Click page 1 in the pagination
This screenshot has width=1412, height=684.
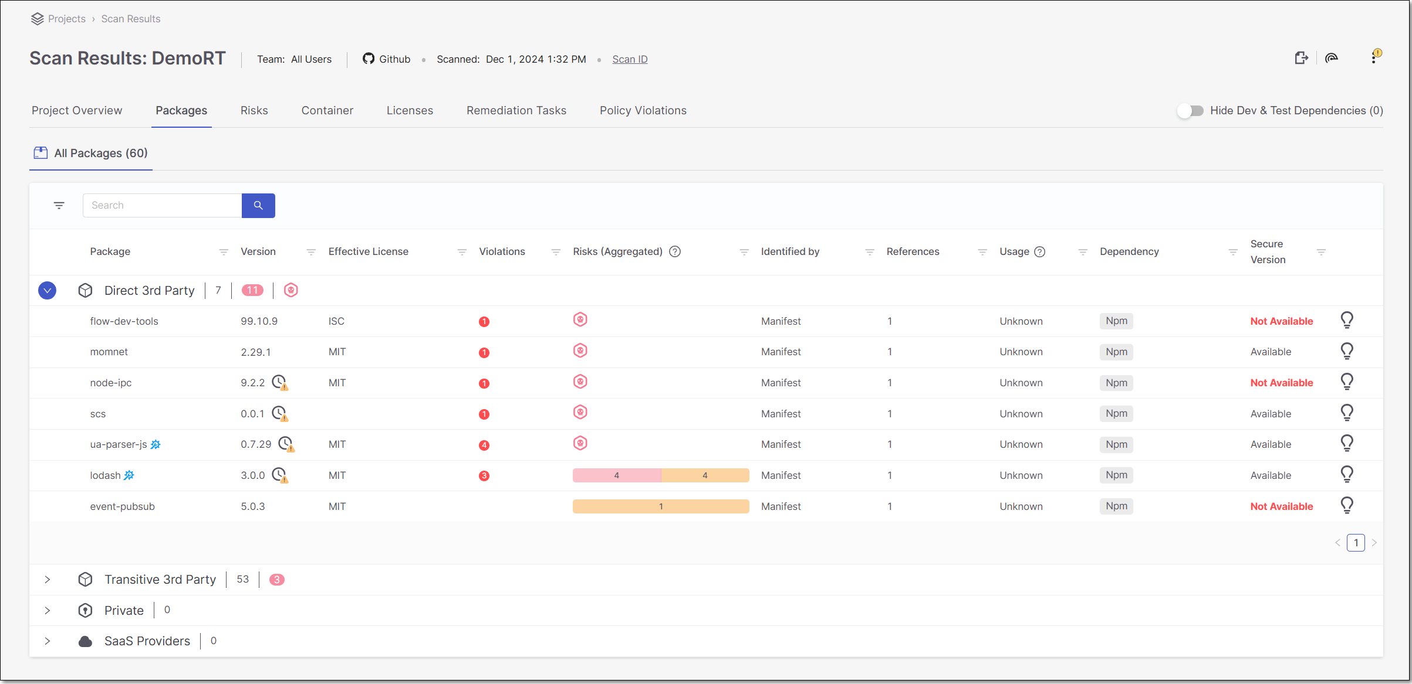pyautogui.click(x=1356, y=543)
